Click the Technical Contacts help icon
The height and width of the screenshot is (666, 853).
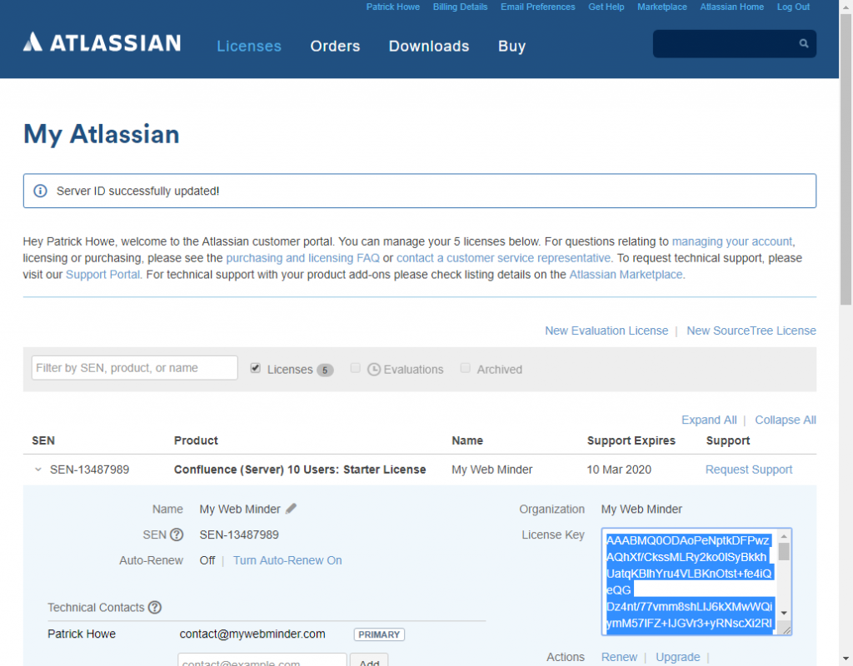[x=155, y=607]
